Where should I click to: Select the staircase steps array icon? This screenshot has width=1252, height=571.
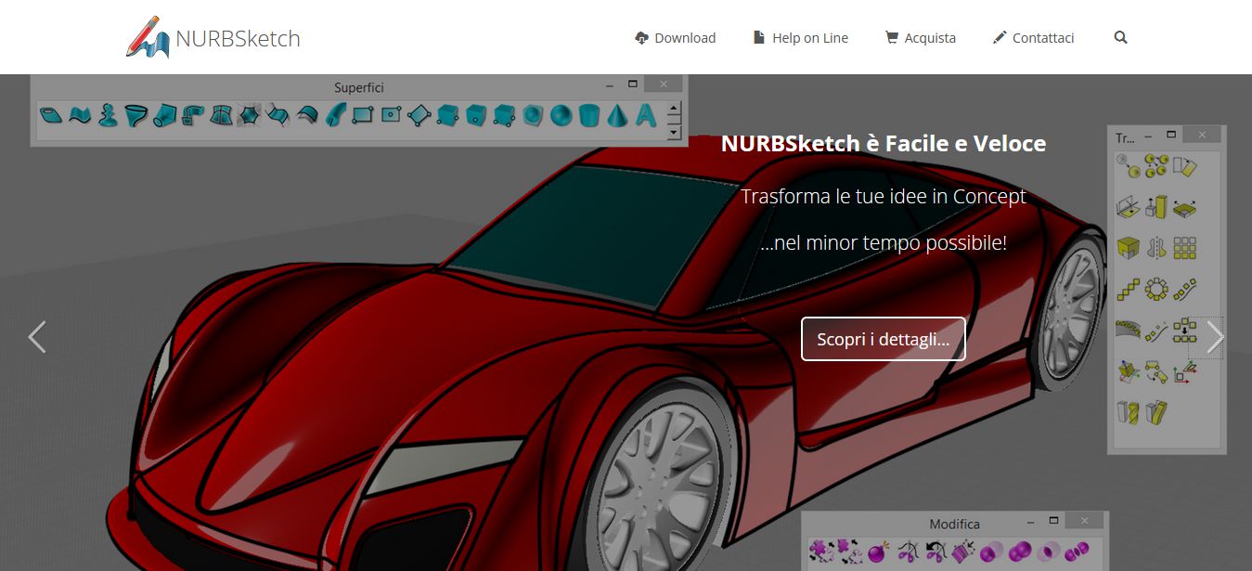click(1129, 288)
